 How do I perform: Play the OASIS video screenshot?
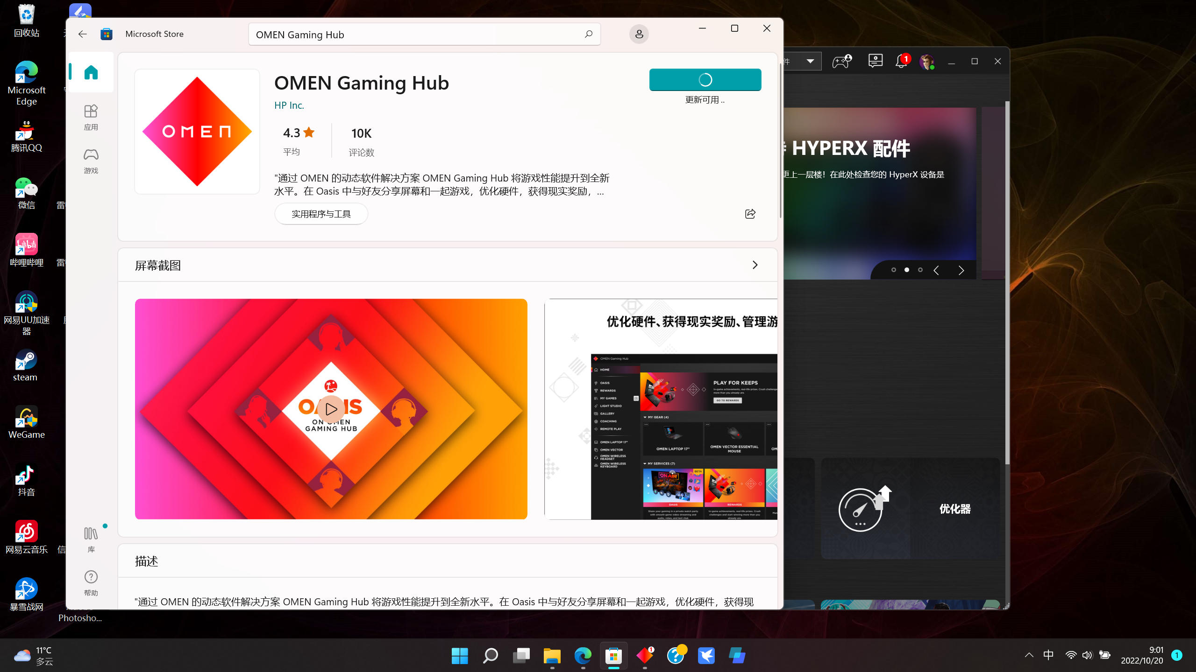click(x=331, y=409)
